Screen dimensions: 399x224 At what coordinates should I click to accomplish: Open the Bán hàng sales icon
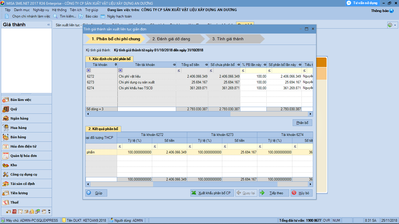(6, 137)
